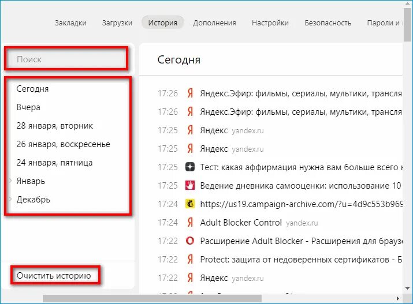Open the Январь history group
413x304 pixels.
click(x=31, y=181)
